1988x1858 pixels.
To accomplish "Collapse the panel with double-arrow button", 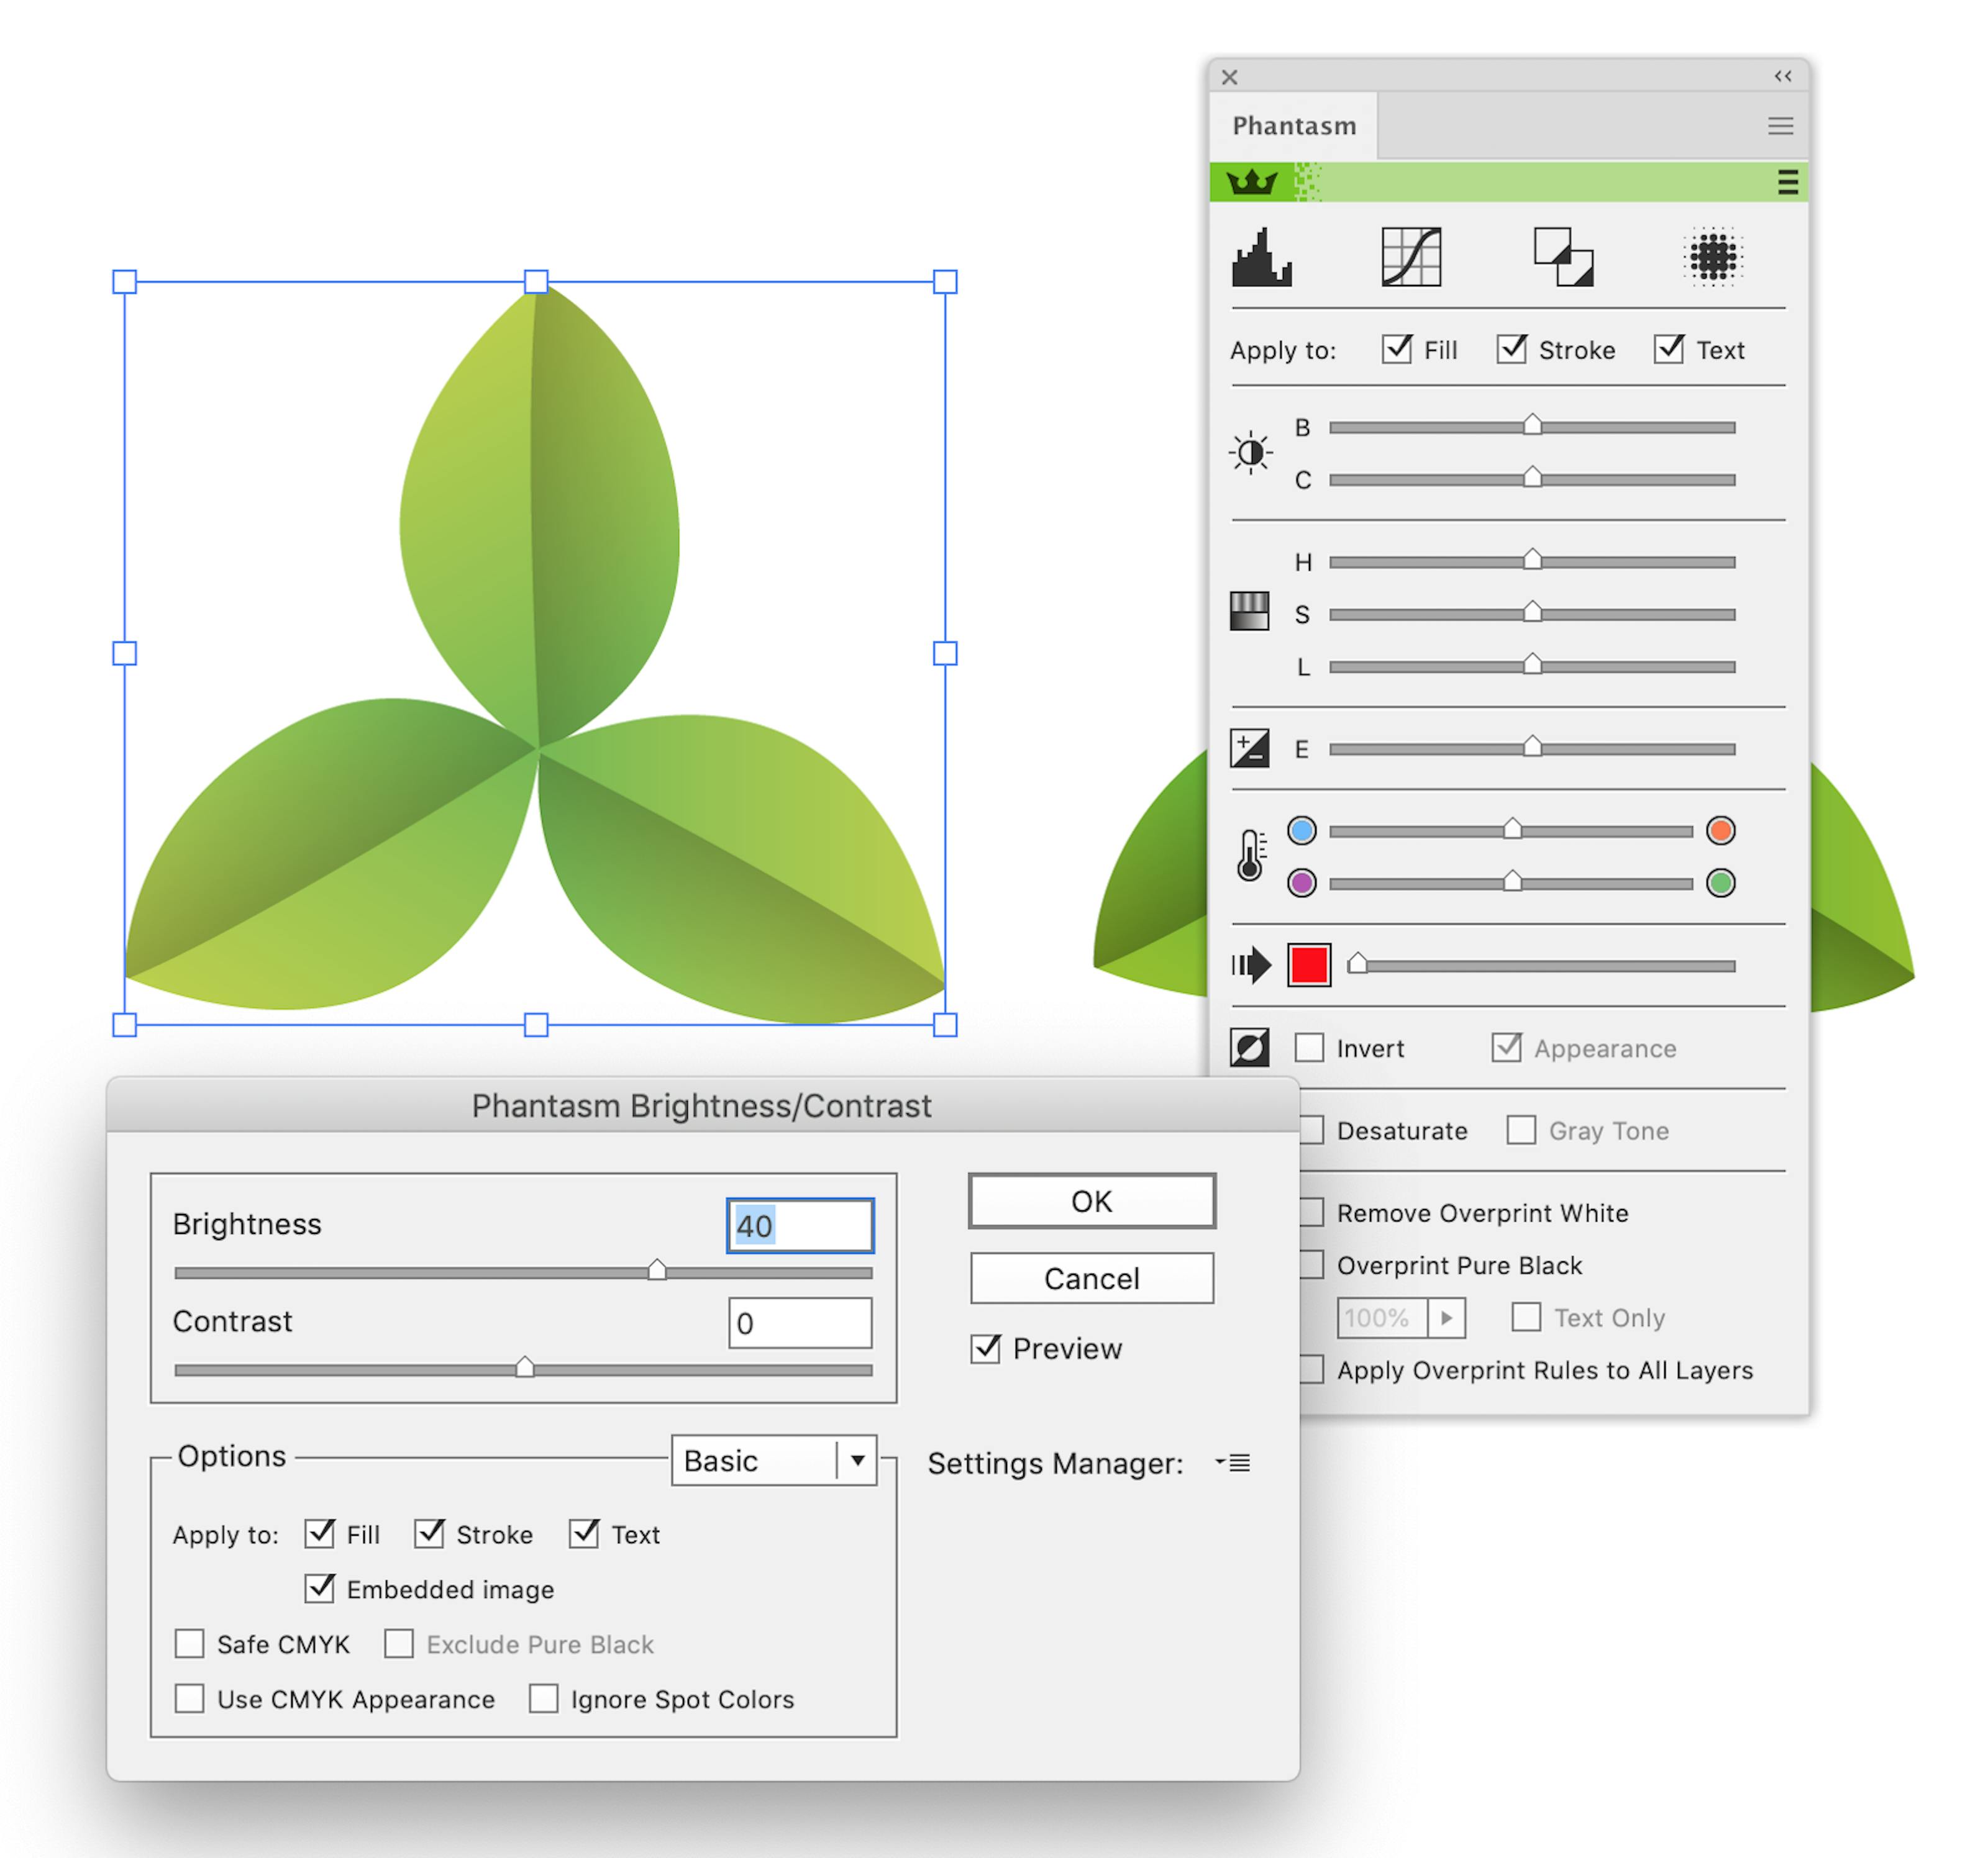I will coord(1783,76).
